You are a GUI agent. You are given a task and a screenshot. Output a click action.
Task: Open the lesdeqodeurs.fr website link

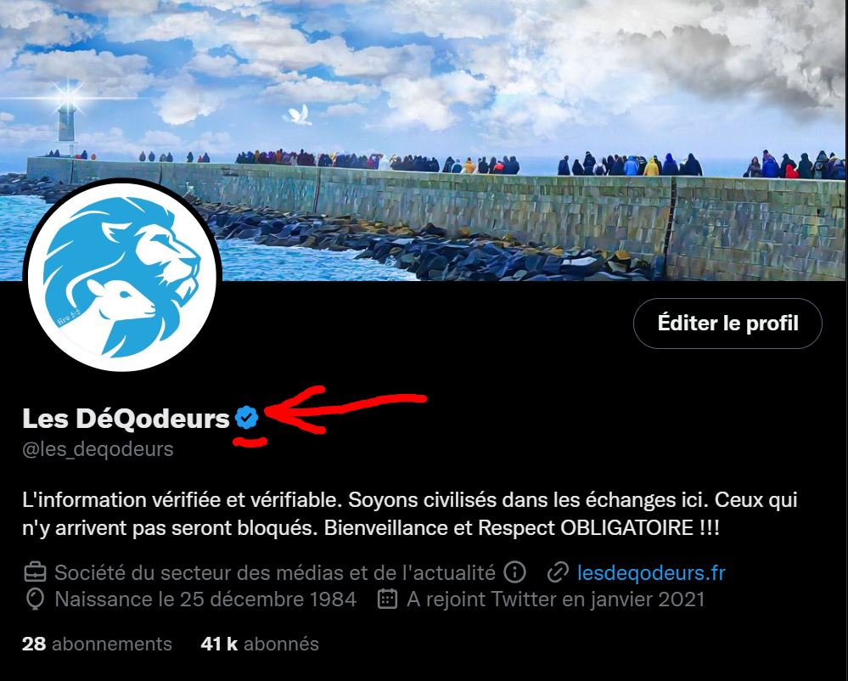pos(651,572)
